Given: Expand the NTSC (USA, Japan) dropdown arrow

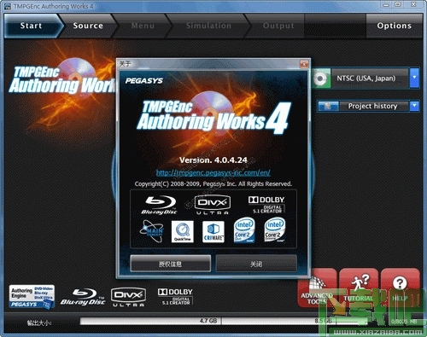Looking at the screenshot, I should [414, 78].
